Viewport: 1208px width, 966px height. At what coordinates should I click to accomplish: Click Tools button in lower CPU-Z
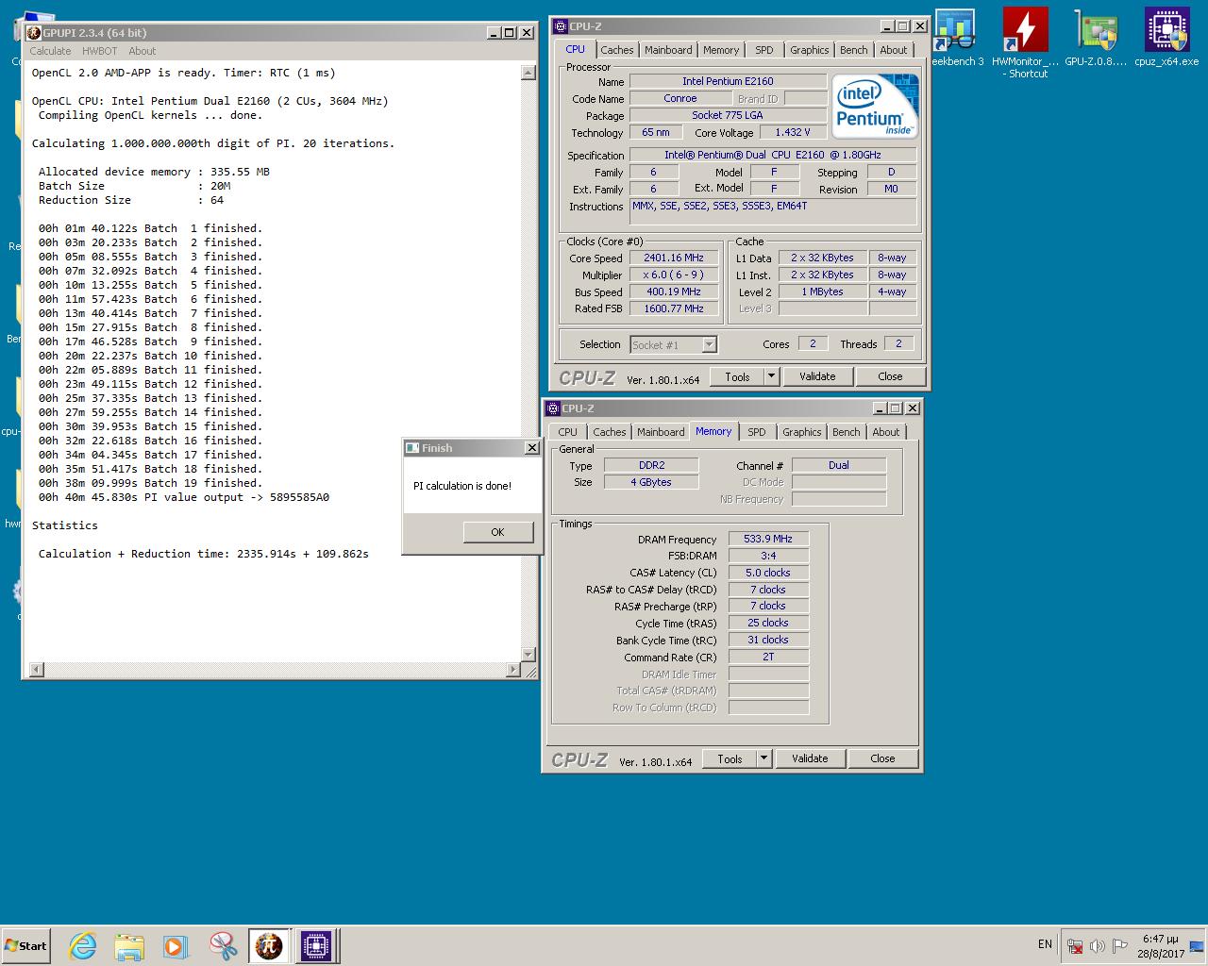tap(730, 758)
